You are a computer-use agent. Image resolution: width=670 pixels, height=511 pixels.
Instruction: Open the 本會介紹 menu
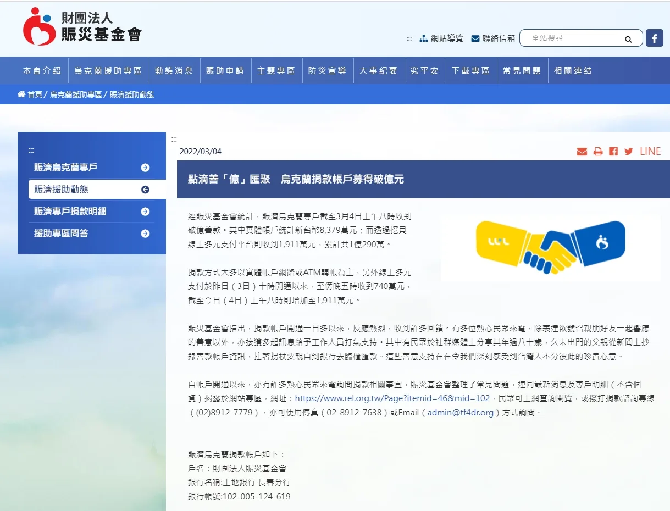click(42, 70)
